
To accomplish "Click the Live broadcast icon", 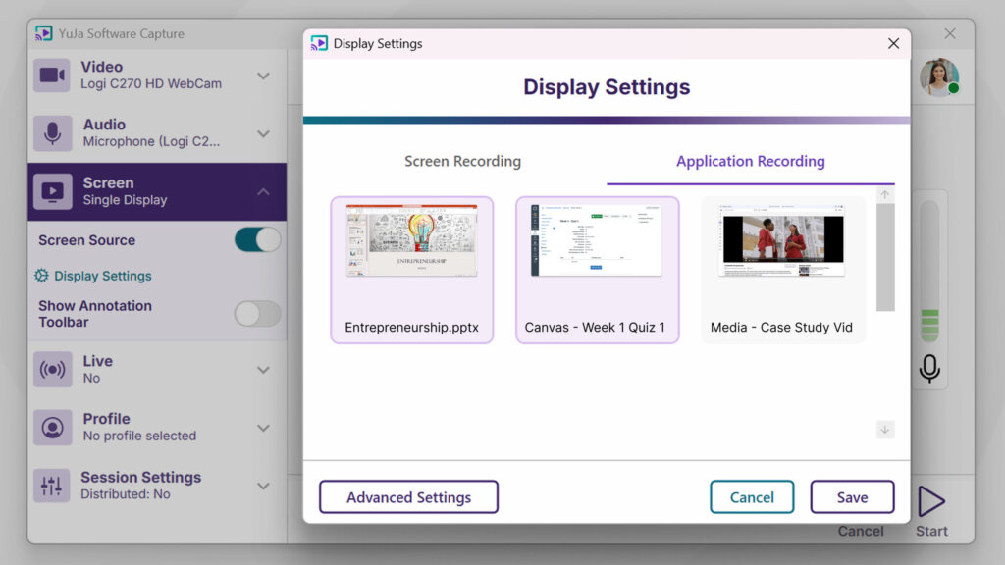I will [52, 370].
